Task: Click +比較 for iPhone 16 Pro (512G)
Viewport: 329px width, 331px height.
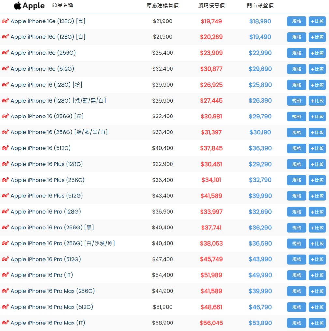Action: coord(317,259)
